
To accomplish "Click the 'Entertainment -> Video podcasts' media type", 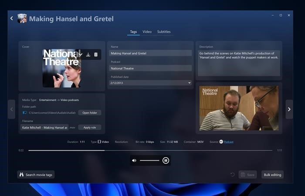I will click(x=59, y=100).
